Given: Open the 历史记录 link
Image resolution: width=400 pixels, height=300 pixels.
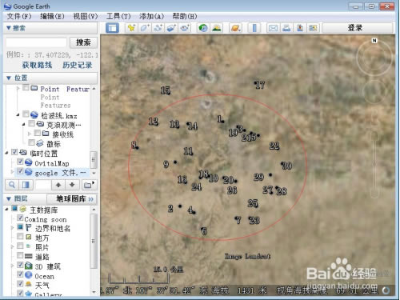Looking at the screenshot, I should point(78,65).
